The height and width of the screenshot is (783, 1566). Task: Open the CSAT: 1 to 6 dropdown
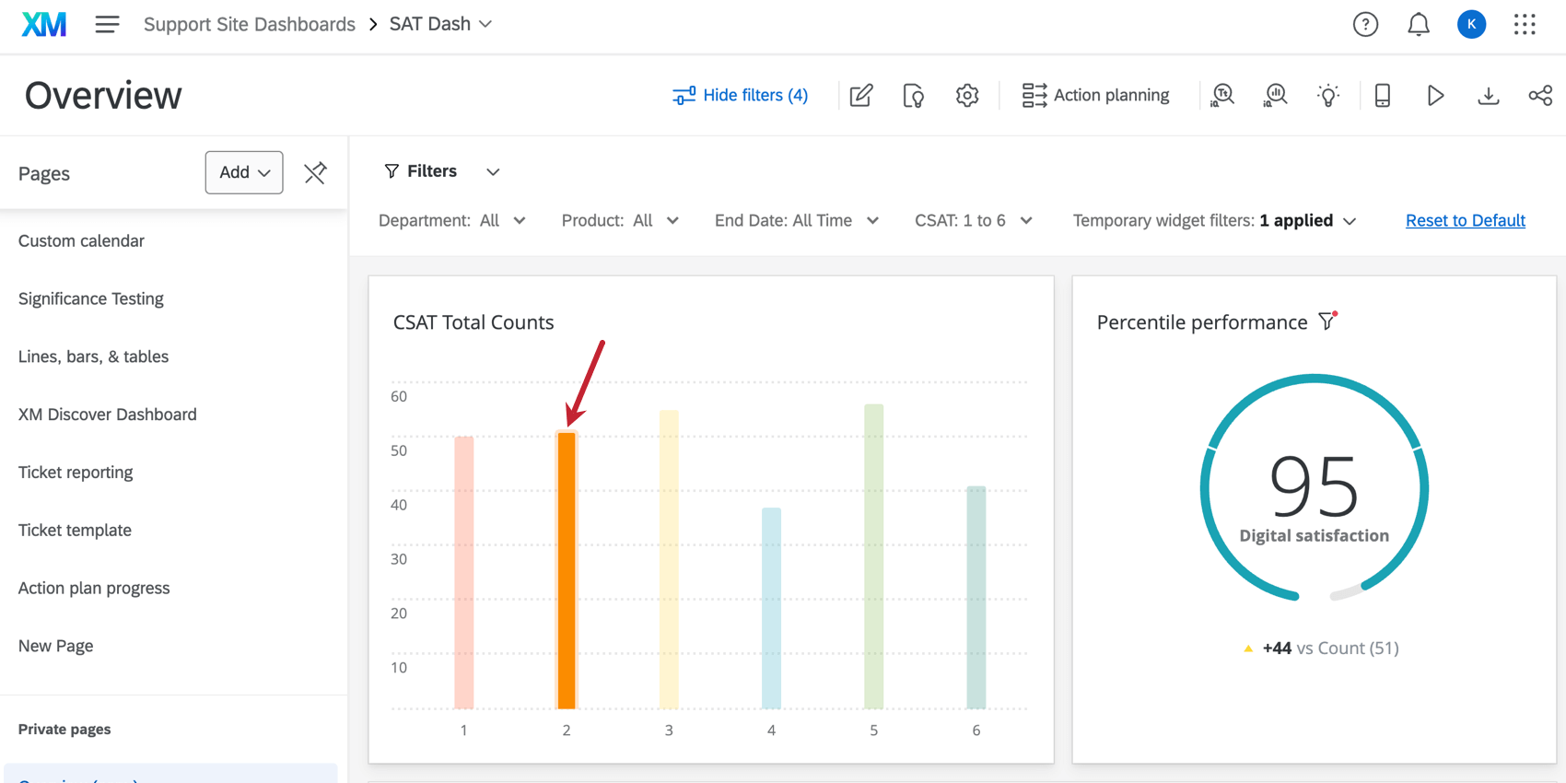(x=973, y=221)
